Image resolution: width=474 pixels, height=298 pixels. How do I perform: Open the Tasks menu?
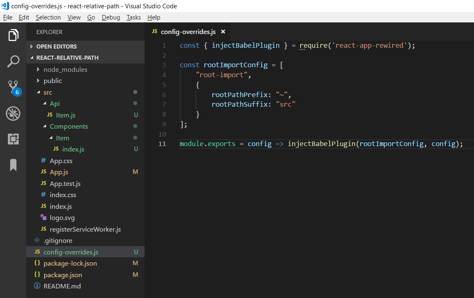point(134,17)
